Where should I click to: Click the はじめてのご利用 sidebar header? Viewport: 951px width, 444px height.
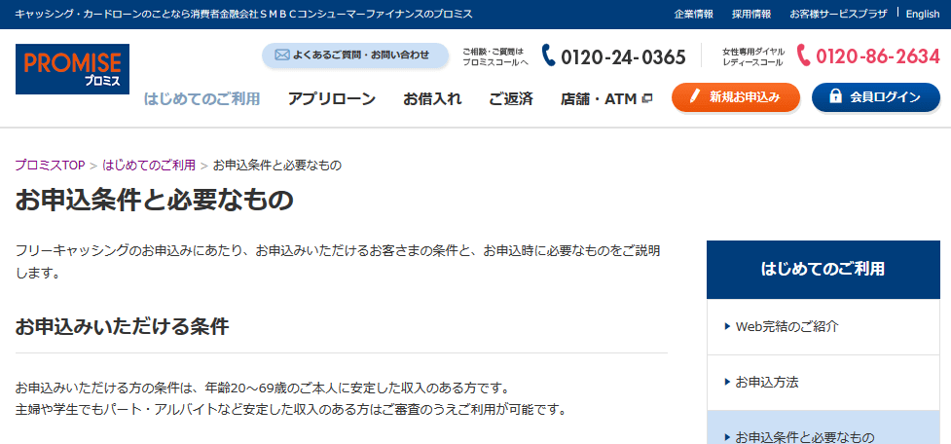[x=823, y=270]
